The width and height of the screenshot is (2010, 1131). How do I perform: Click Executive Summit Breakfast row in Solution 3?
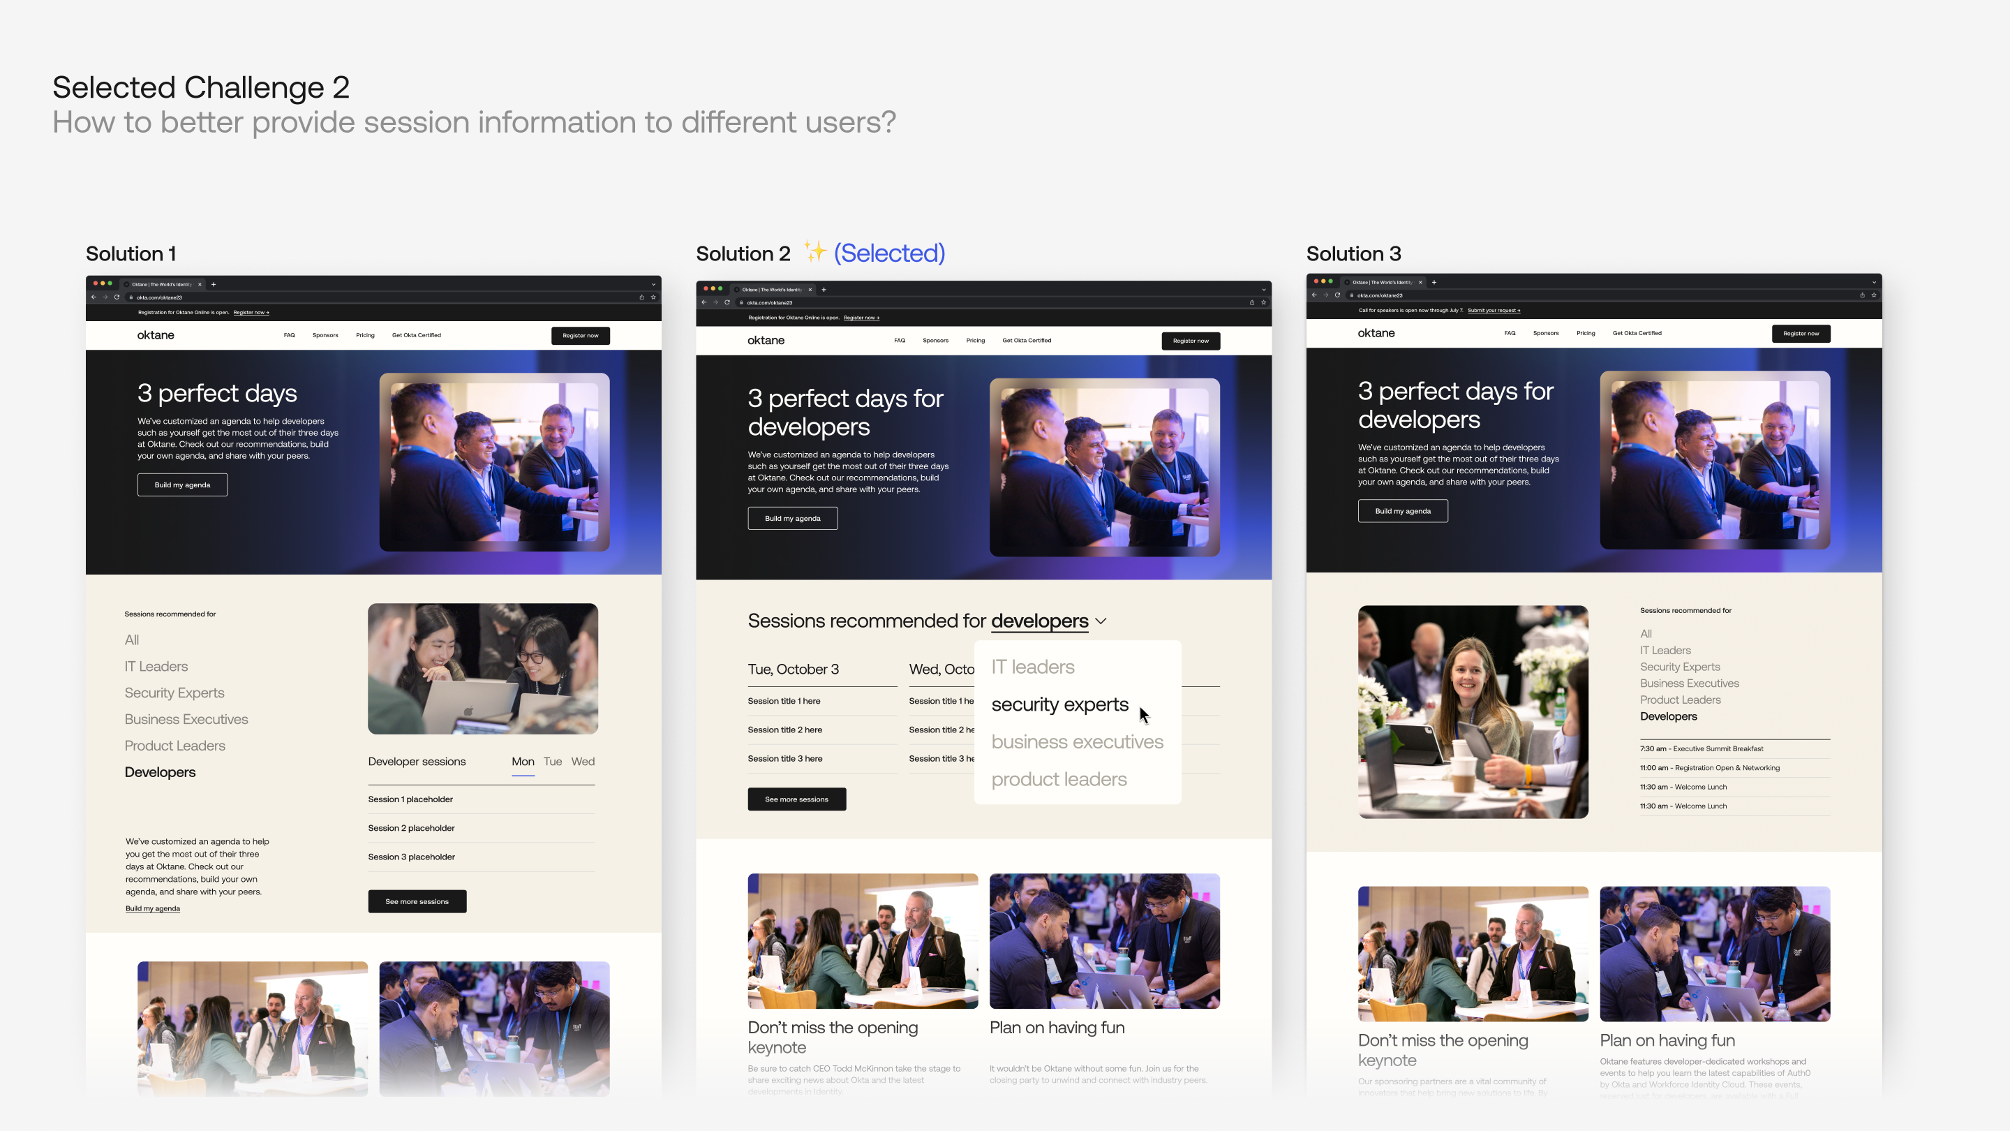(x=1734, y=748)
